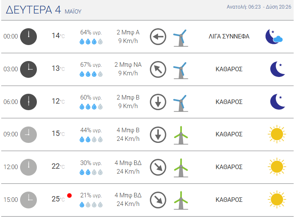Click the sunrise and sunset times text
Image resolution: width=294 pixels, height=217 pixels.
[x=260, y=7]
